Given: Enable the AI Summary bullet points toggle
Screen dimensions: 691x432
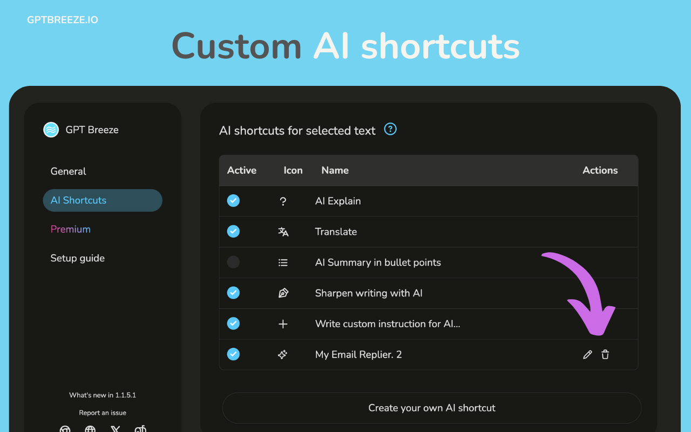Looking at the screenshot, I should pyautogui.click(x=233, y=262).
